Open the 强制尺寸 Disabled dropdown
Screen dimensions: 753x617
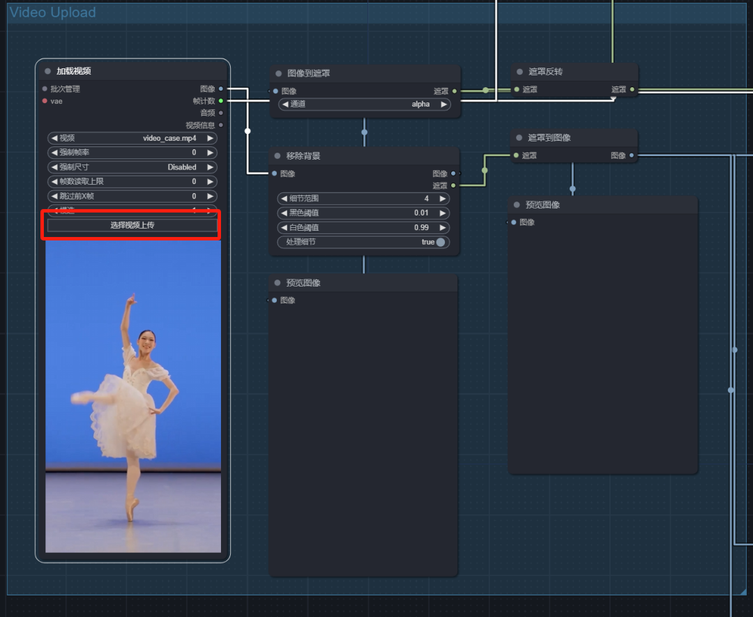[x=132, y=167]
